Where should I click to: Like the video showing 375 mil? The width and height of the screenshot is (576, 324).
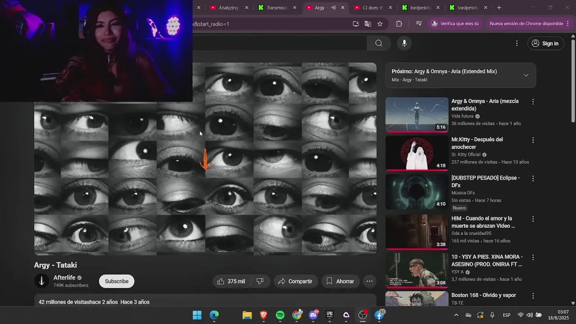click(231, 281)
